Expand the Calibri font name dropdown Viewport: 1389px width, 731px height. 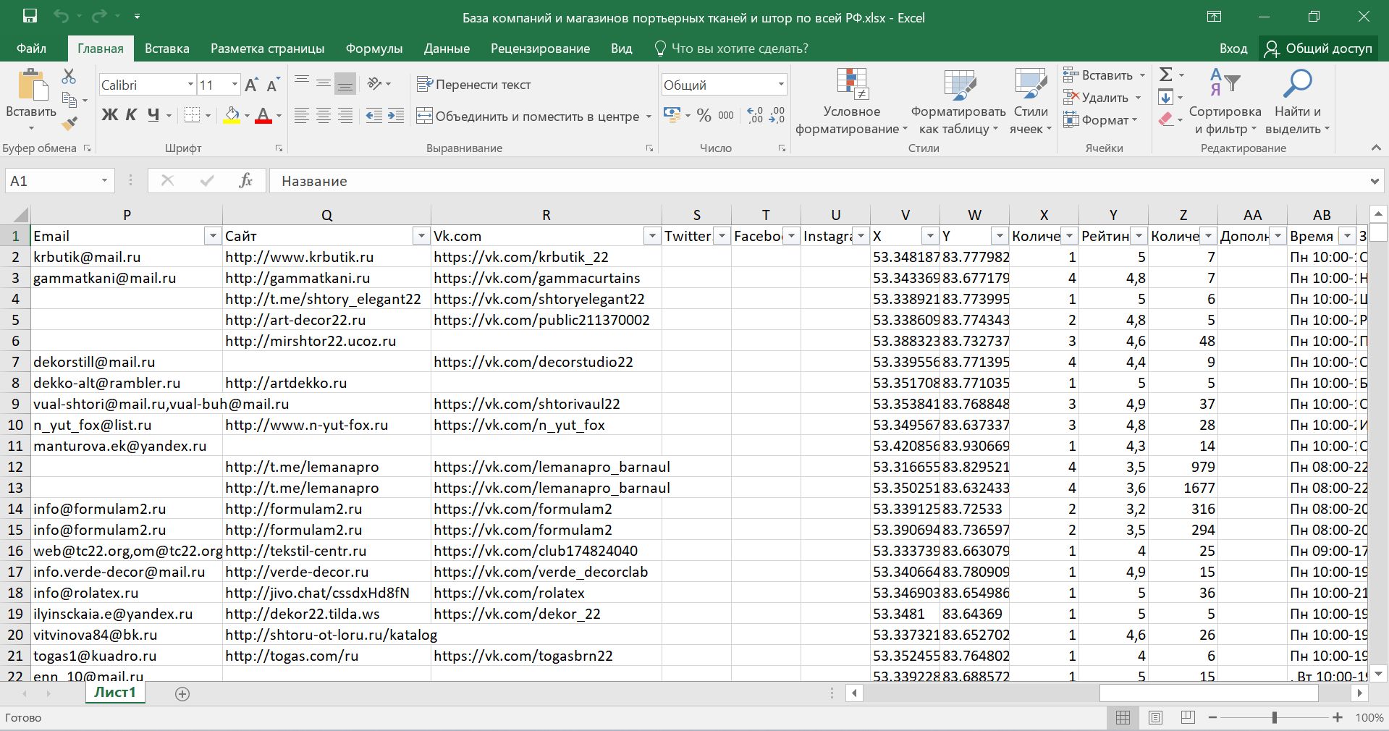click(x=190, y=85)
